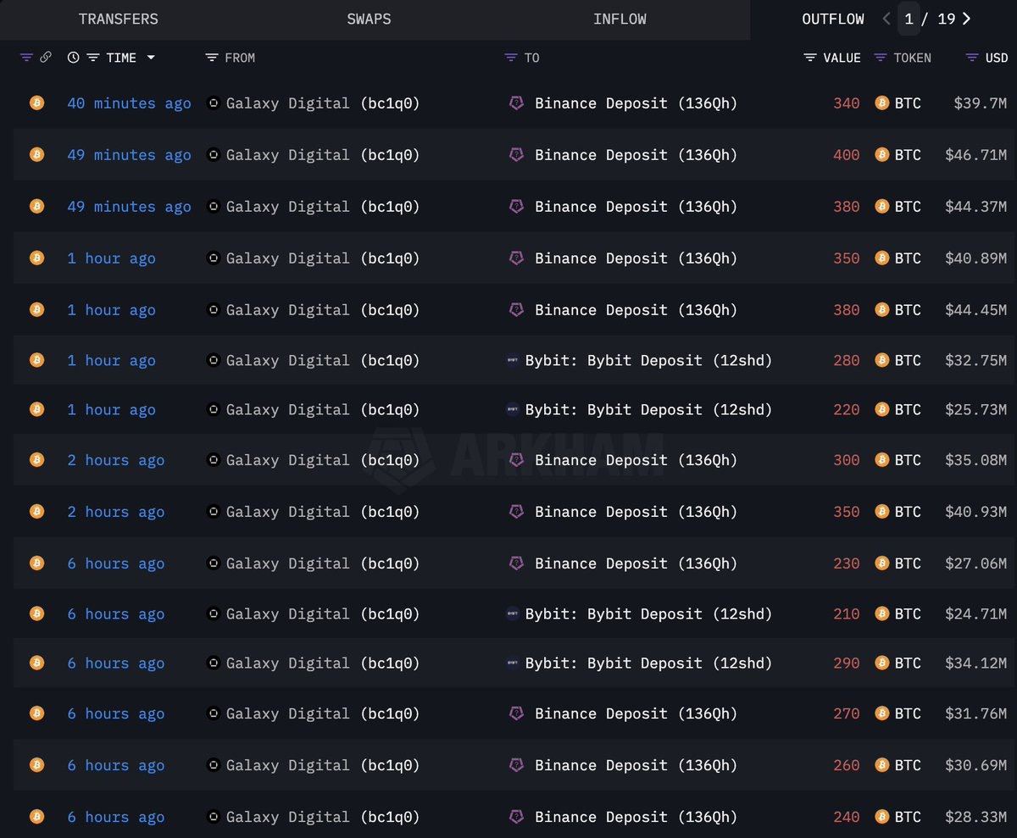Open the "40 minutes ago" transaction link

pos(129,103)
